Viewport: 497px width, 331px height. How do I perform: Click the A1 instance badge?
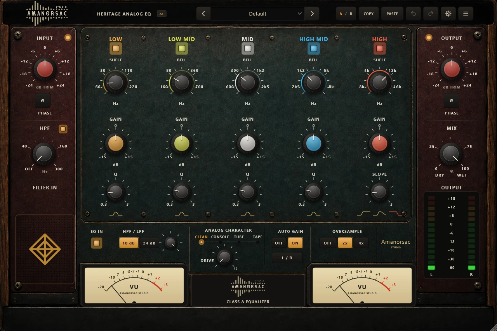pyautogui.click(x=162, y=14)
